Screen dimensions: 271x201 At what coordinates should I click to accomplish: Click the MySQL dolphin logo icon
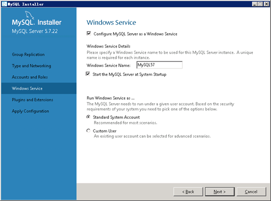pos(29,15)
